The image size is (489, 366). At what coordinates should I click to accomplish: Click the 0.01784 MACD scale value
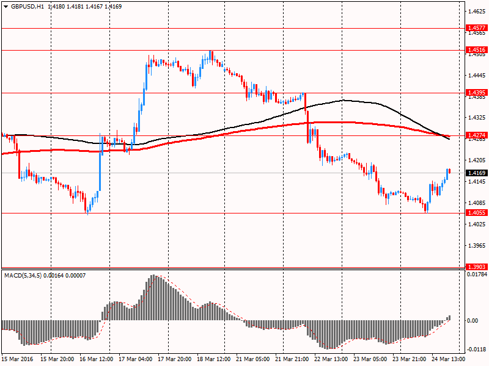(x=477, y=274)
